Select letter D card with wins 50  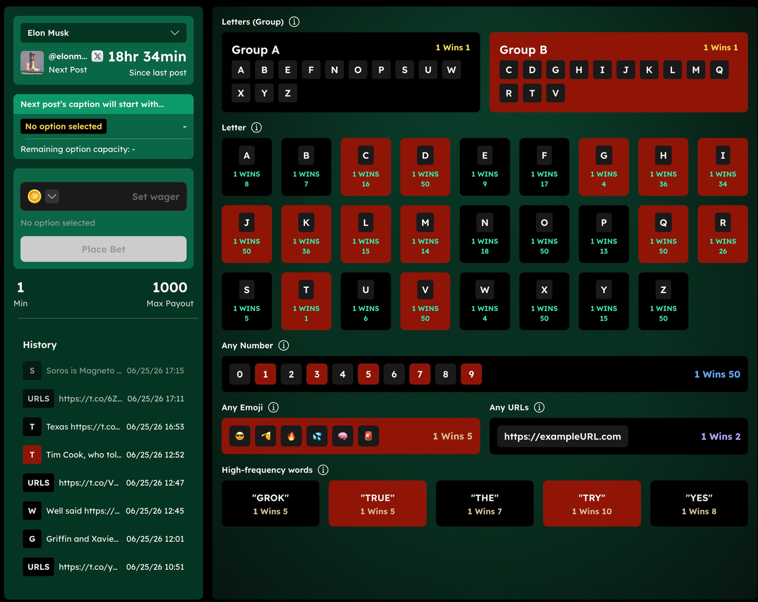pyautogui.click(x=426, y=167)
